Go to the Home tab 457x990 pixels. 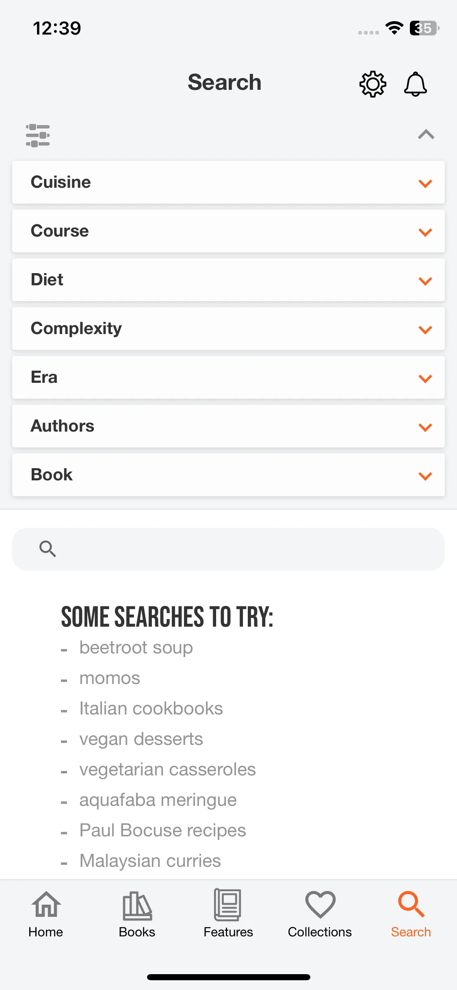coord(46,914)
